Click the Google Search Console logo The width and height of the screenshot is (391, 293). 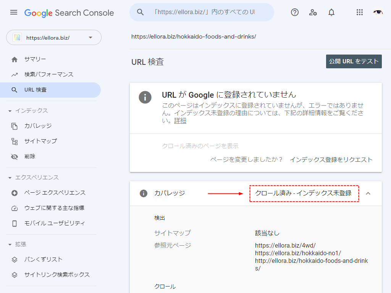(69, 13)
